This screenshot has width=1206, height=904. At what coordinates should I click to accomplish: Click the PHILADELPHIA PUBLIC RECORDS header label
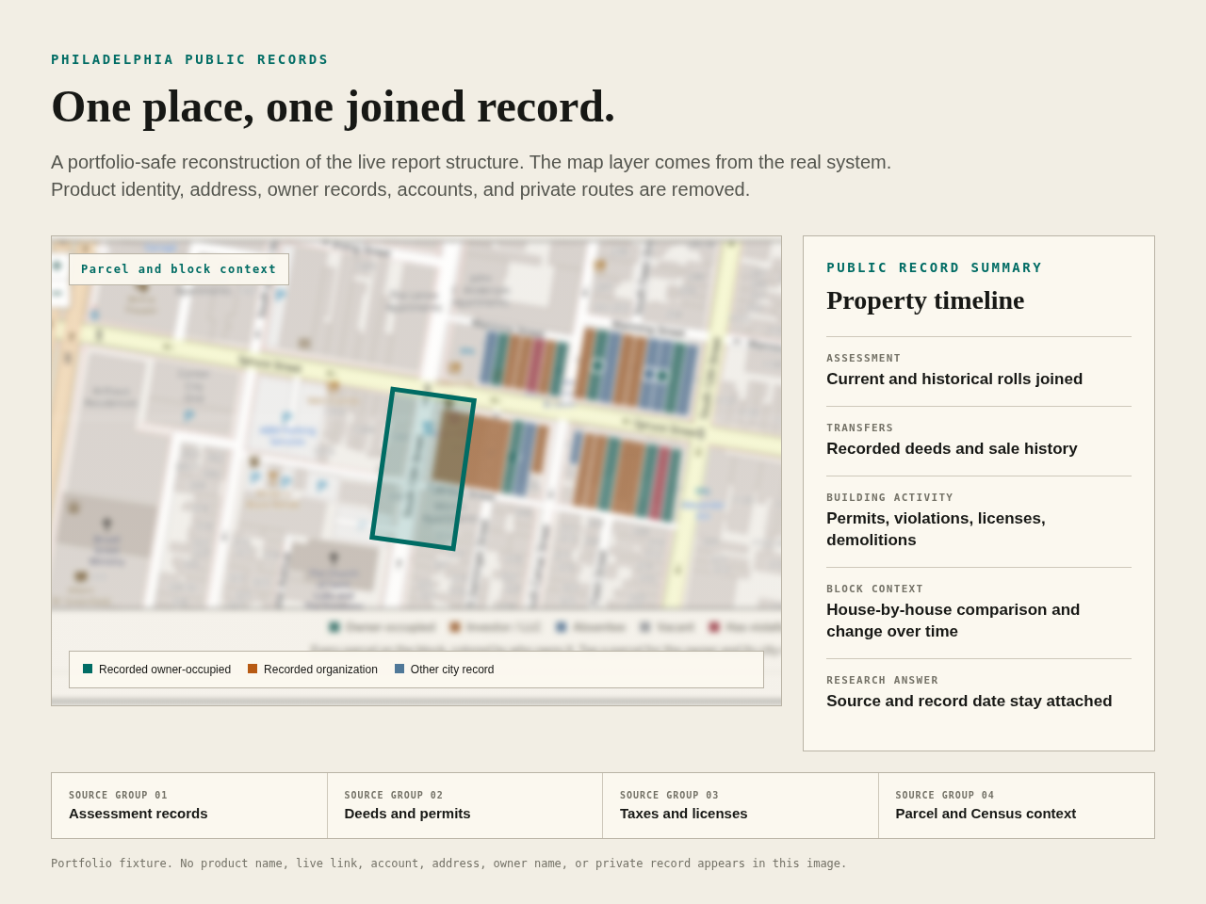(x=190, y=59)
